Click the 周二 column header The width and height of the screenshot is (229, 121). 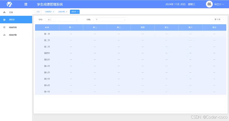click(95, 27)
